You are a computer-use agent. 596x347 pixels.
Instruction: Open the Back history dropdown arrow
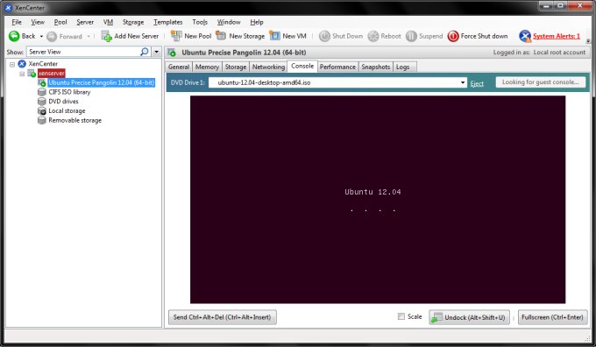point(41,37)
